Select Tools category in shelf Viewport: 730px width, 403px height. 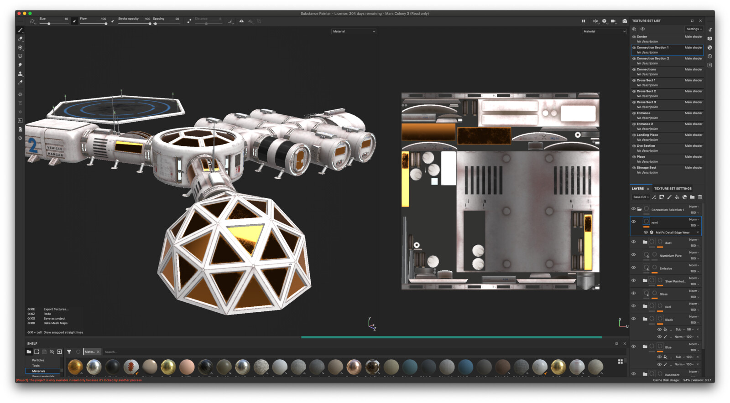tap(36, 366)
